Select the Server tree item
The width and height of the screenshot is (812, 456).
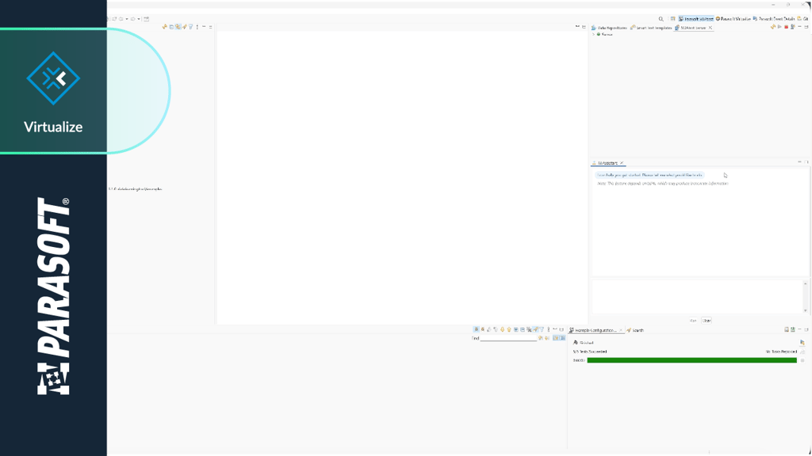click(607, 35)
